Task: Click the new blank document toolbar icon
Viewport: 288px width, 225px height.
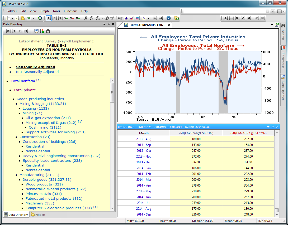Action: click(8, 18)
